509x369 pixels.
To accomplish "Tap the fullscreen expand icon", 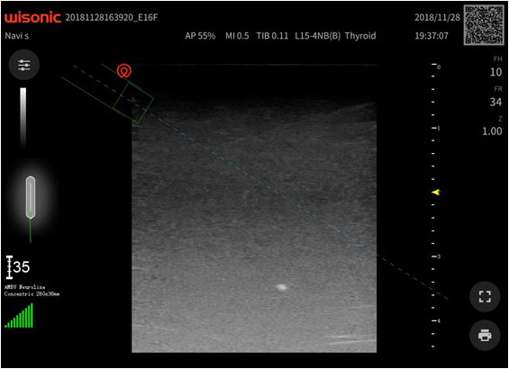I will coord(485,296).
